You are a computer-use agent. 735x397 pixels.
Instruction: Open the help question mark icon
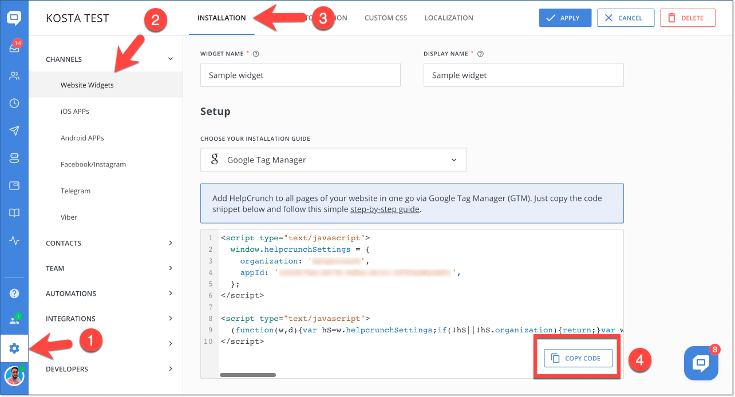[x=14, y=293]
